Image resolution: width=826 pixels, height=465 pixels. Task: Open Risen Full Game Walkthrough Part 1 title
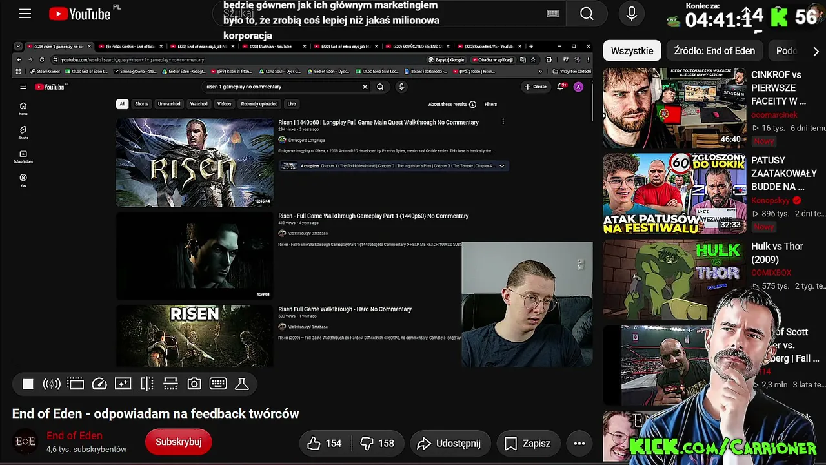[374, 216]
